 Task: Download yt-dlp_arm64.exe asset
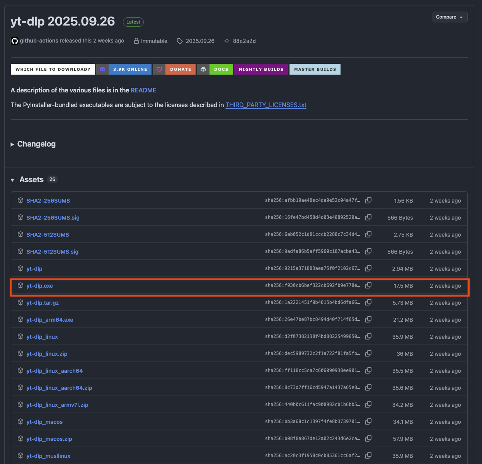(49, 320)
